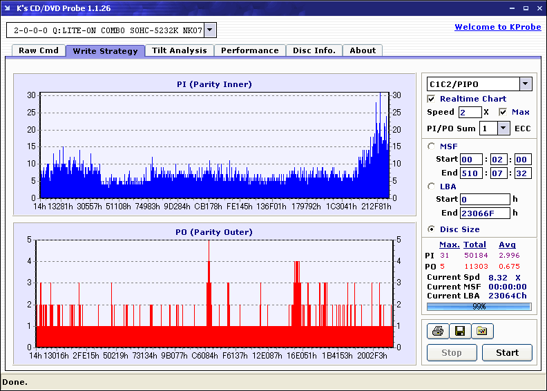Click the floppy disk save icon

tap(459, 332)
